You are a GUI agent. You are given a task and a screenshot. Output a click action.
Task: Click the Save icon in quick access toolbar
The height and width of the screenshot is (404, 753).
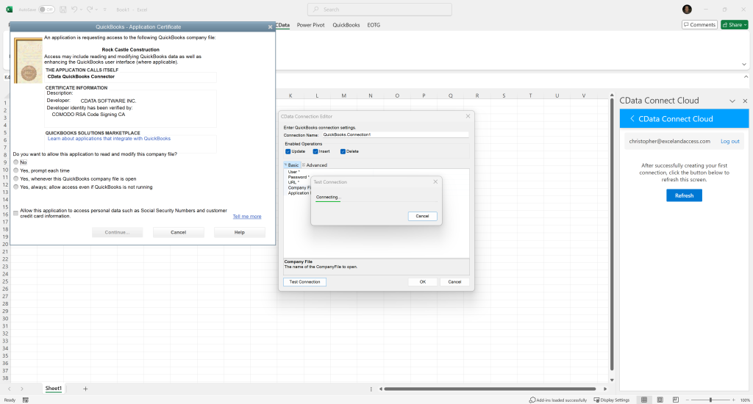63,9
